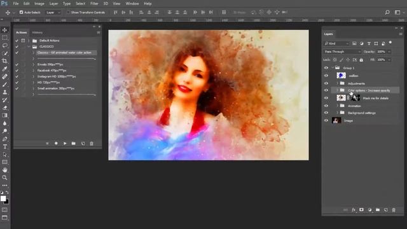
Task: Add a layer mask in Layers panel
Action: (361, 210)
